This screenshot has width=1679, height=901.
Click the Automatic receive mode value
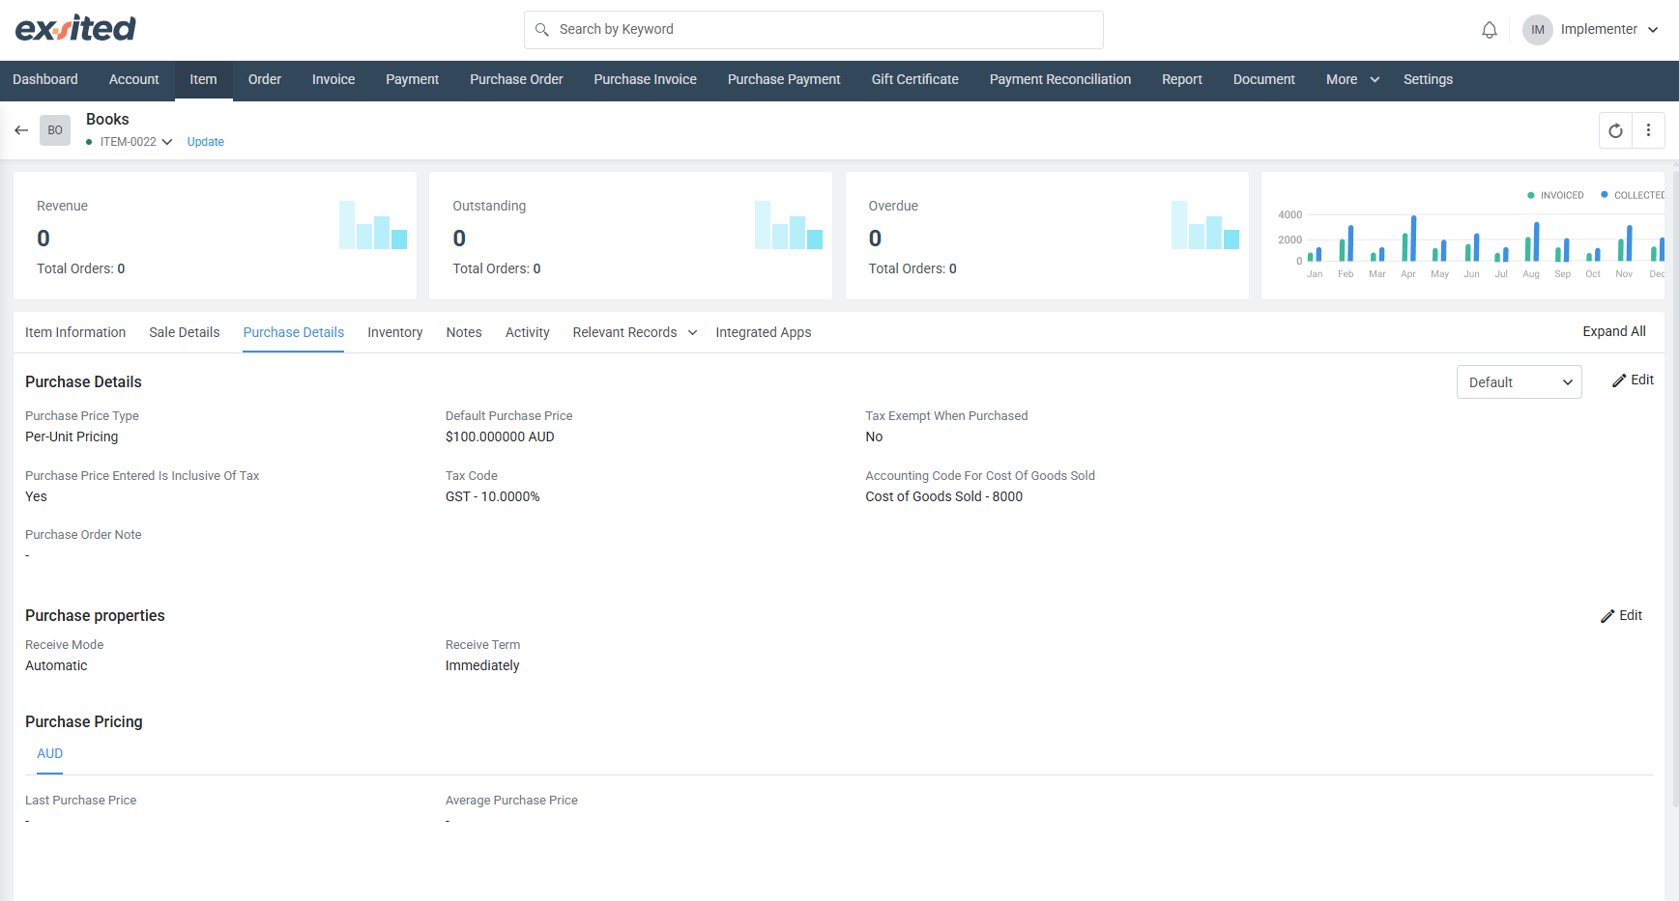point(56,665)
